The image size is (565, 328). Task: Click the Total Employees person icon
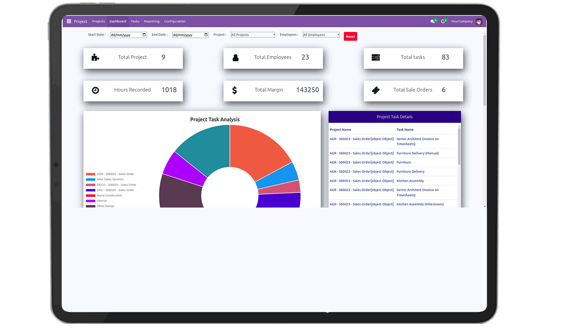235,57
